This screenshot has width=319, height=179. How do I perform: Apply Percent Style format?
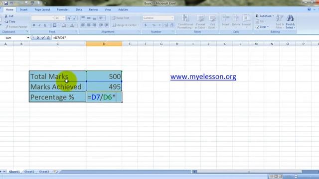point(154,25)
